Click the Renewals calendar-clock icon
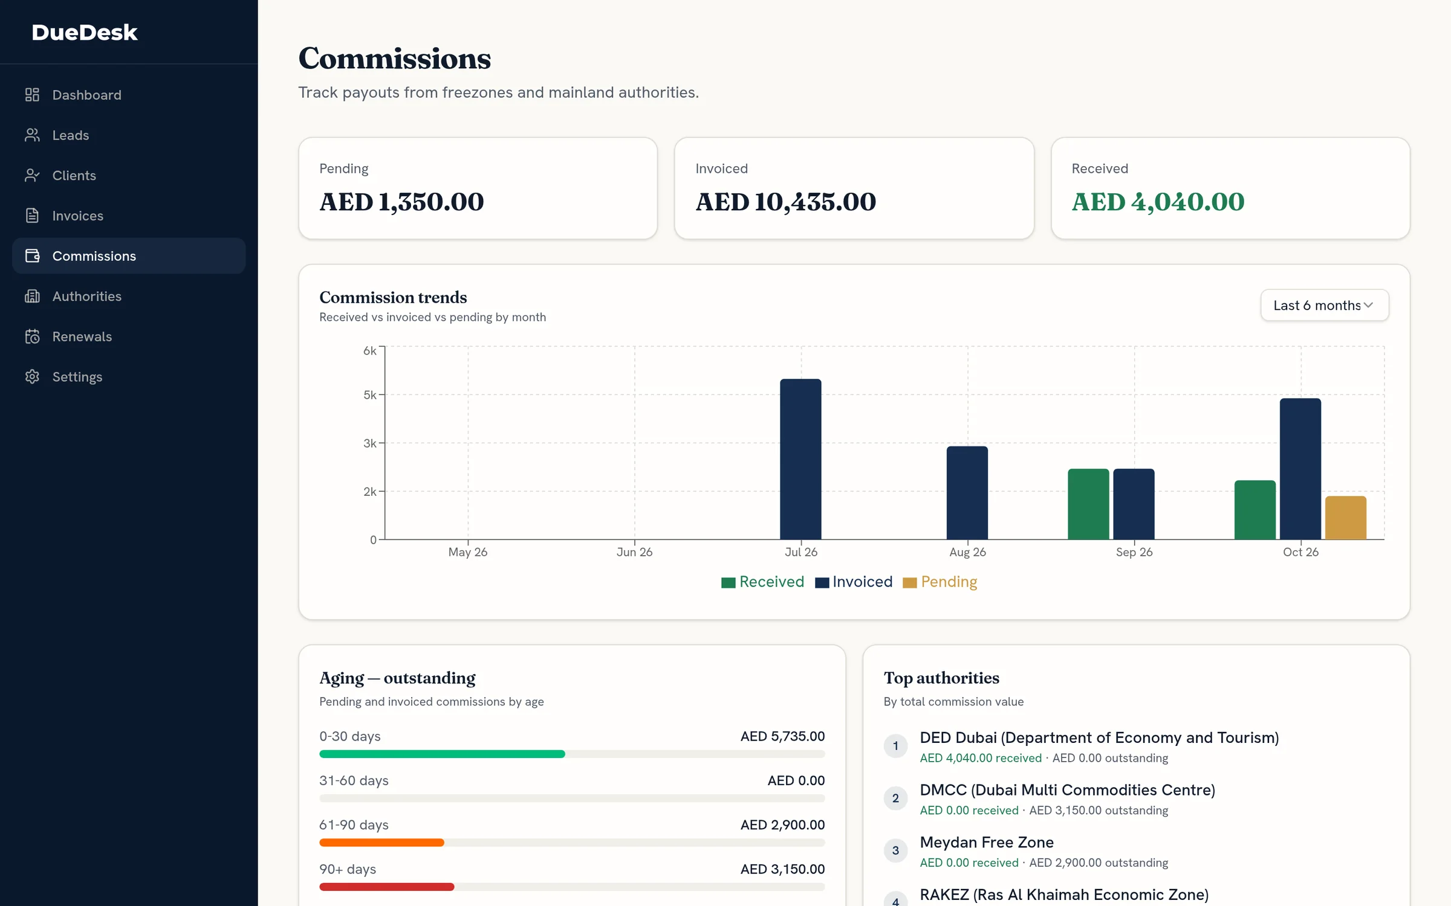Screen dimensions: 1451x906 pyautogui.click(x=32, y=336)
